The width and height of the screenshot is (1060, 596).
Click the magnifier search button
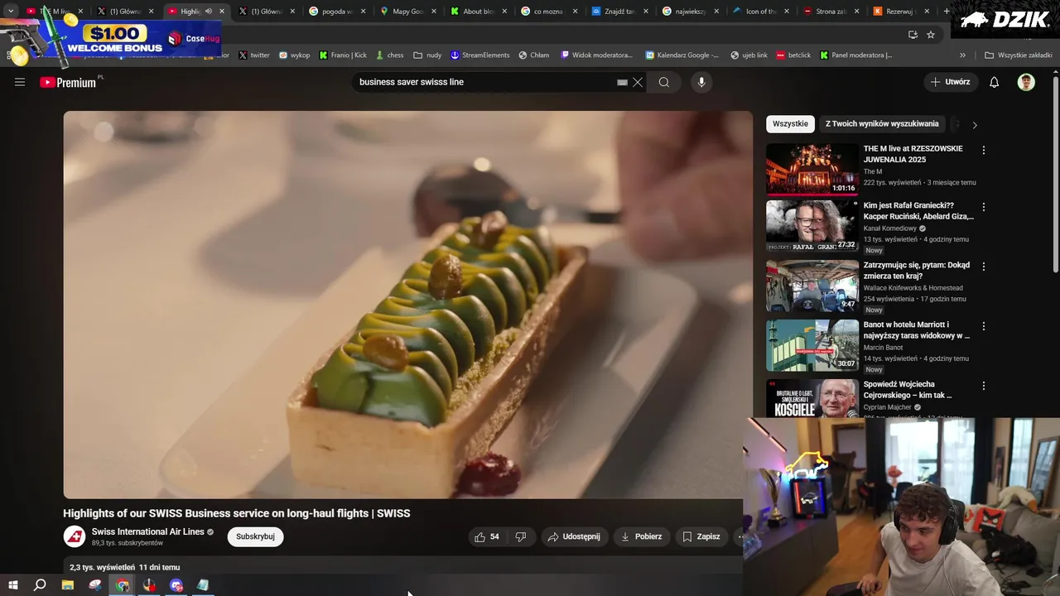664,82
